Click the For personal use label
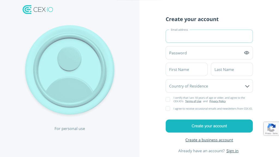279x157 pixels. point(70,128)
